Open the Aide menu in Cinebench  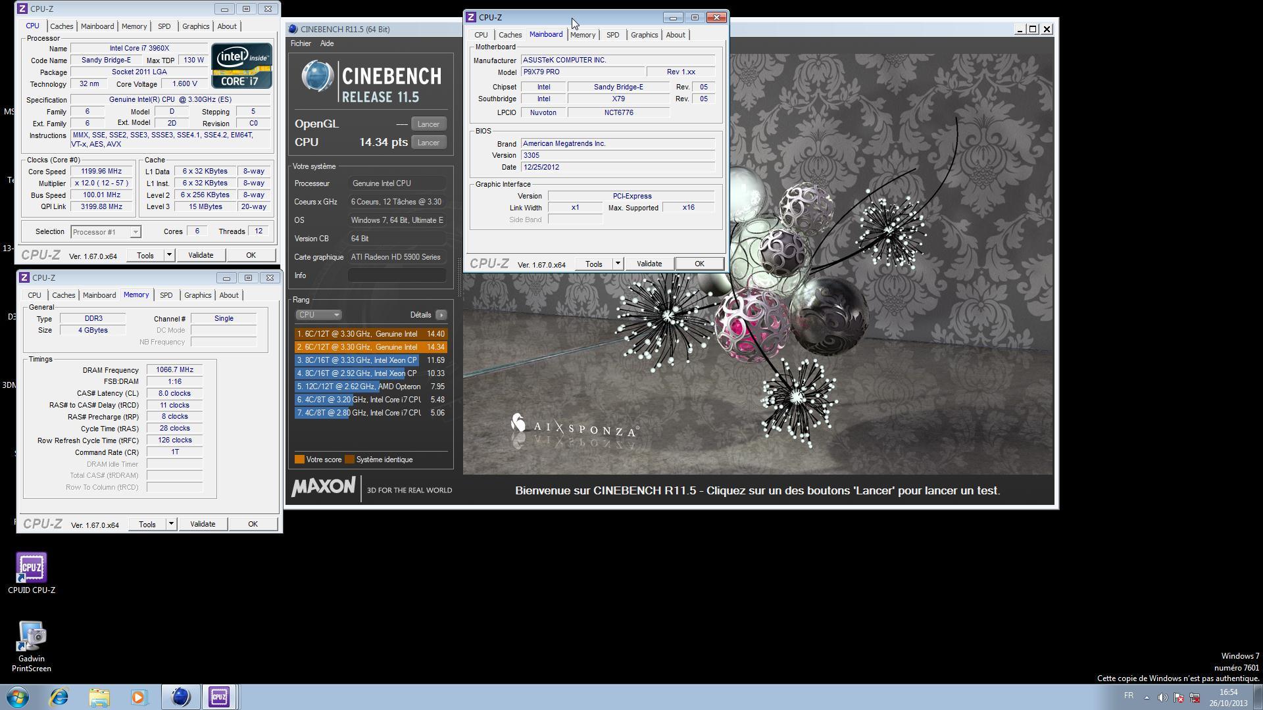[327, 43]
